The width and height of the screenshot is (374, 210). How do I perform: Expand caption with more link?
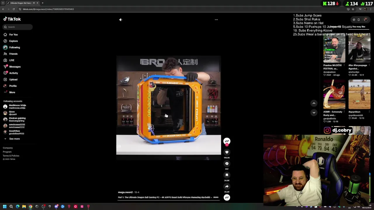(x=216, y=197)
